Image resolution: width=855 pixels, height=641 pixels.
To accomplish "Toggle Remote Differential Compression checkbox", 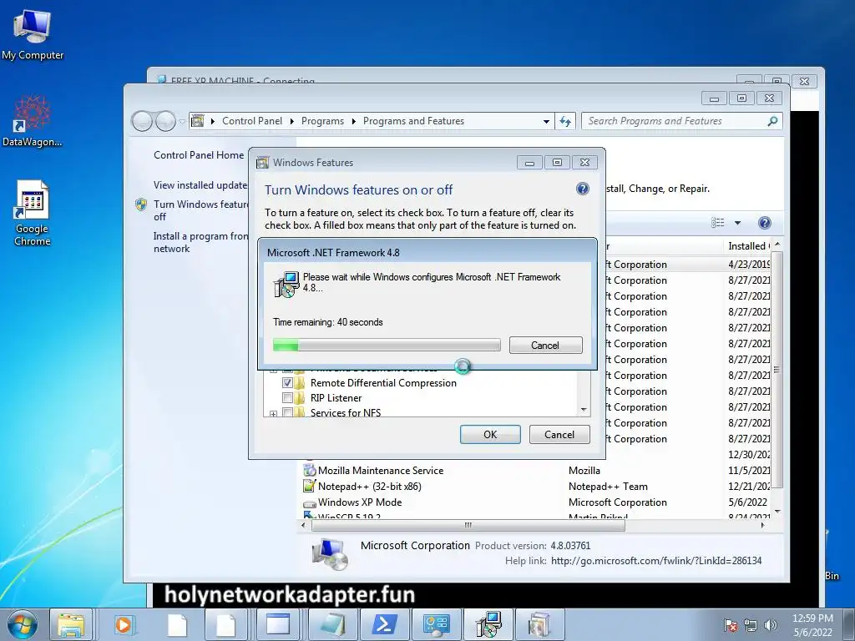I will [x=287, y=382].
